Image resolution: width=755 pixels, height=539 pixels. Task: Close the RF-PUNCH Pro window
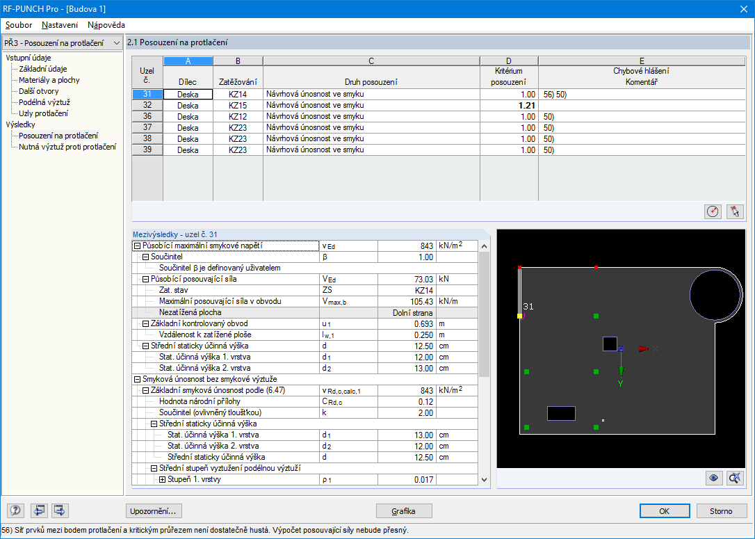pyautogui.click(x=743, y=8)
